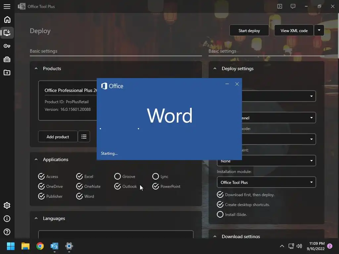Viewport: 339px width, 254px height.
Task: Go to the Home page icon
Action: tap(7, 20)
